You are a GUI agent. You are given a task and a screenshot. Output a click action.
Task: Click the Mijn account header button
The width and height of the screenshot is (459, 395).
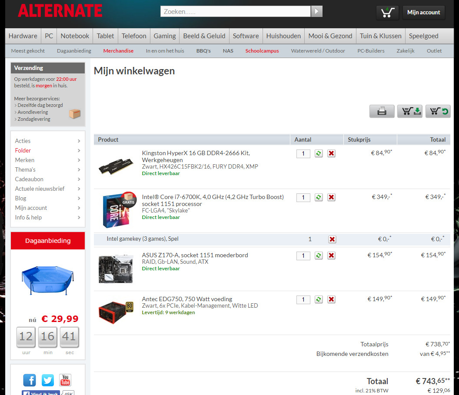pos(424,12)
